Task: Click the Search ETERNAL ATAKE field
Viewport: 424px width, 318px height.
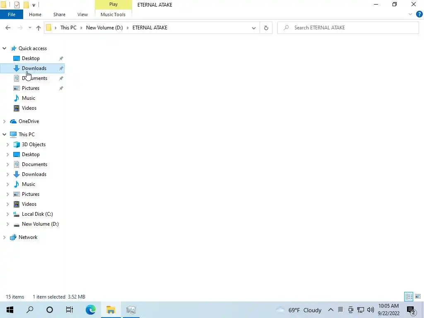Action: coord(348,28)
